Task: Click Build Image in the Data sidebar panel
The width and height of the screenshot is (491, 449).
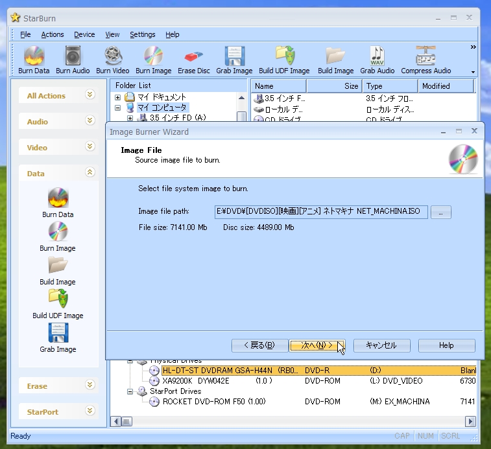Action: coord(58,270)
